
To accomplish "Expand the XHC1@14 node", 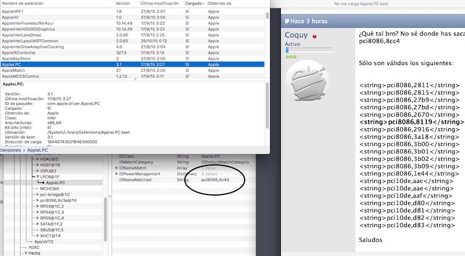I will click(38, 236).
